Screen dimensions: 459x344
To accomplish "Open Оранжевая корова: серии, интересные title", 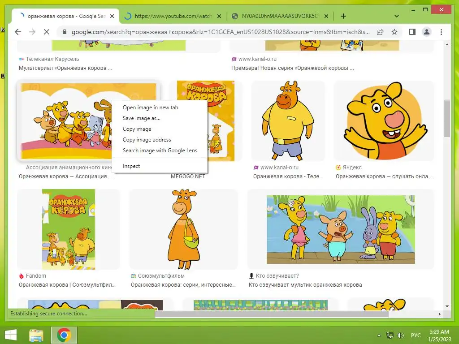I will pyautogui.click(x=183, y=284).
